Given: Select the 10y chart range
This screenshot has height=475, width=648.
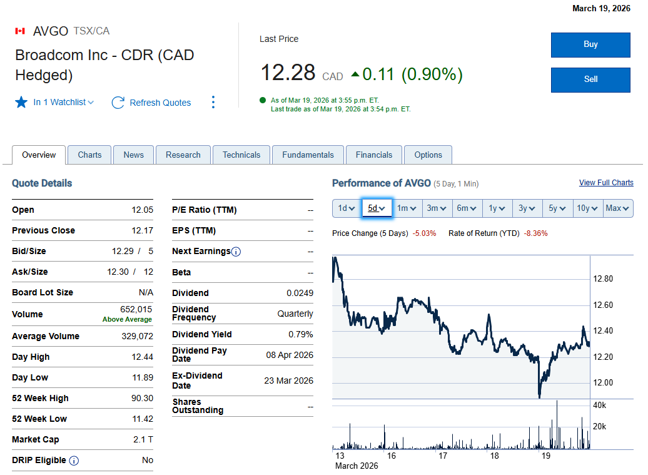Looking at the screenshot, I should pyautogui.click(x=587, y=208).
